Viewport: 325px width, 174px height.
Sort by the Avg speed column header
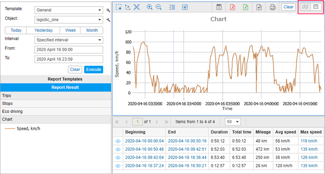tap(286, 132)
